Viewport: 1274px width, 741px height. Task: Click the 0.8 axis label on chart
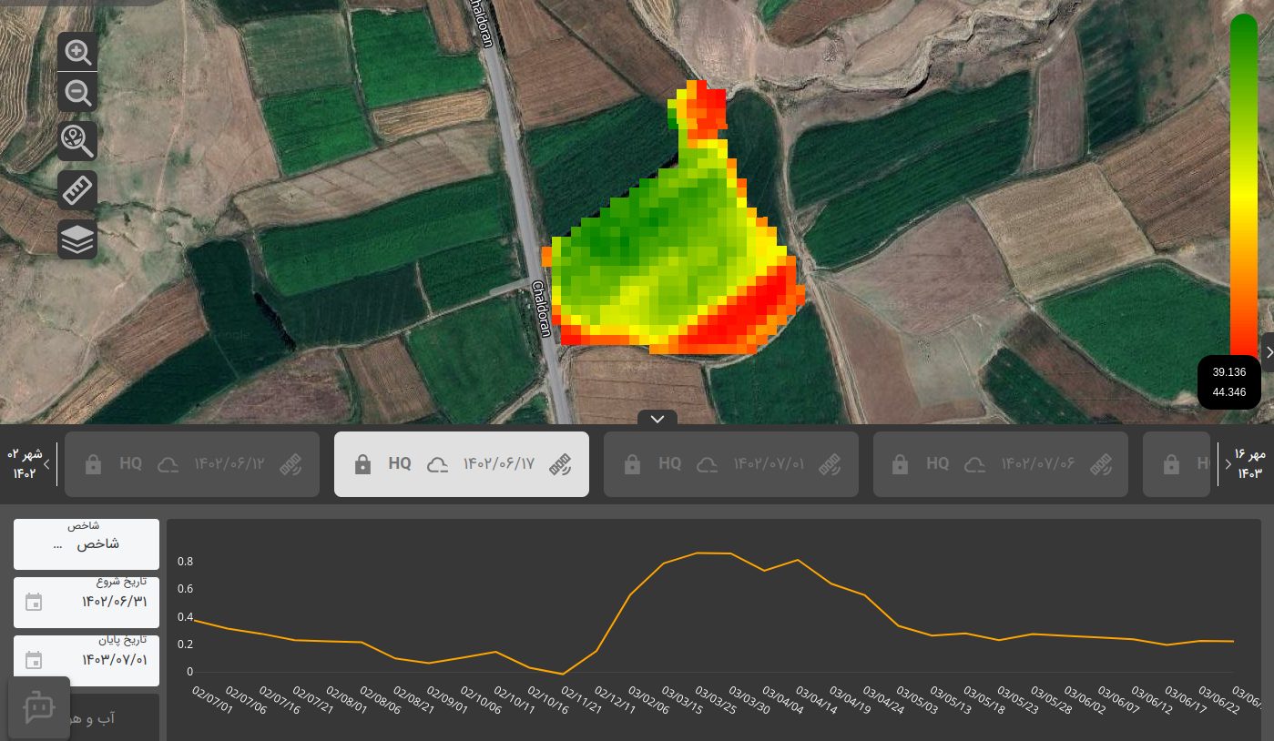[186, 561]
